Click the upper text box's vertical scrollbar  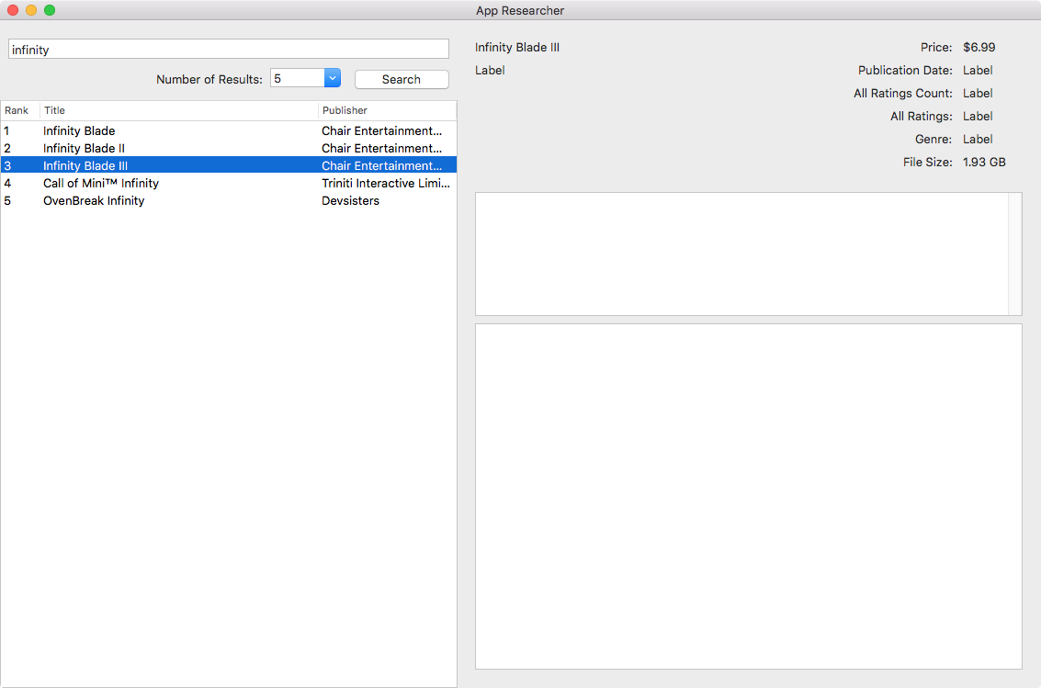(1014, 254)
